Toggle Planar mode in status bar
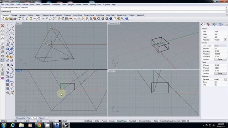 104,121
